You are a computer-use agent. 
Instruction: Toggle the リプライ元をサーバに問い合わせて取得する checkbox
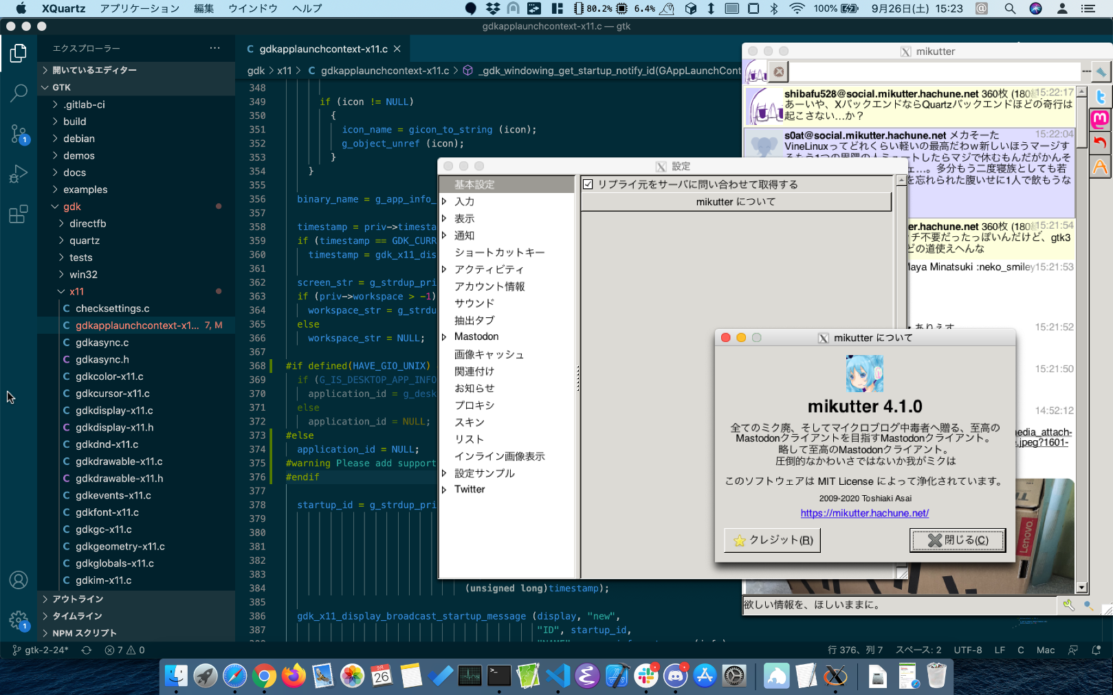pyautogui.click(x=588, y=184)
